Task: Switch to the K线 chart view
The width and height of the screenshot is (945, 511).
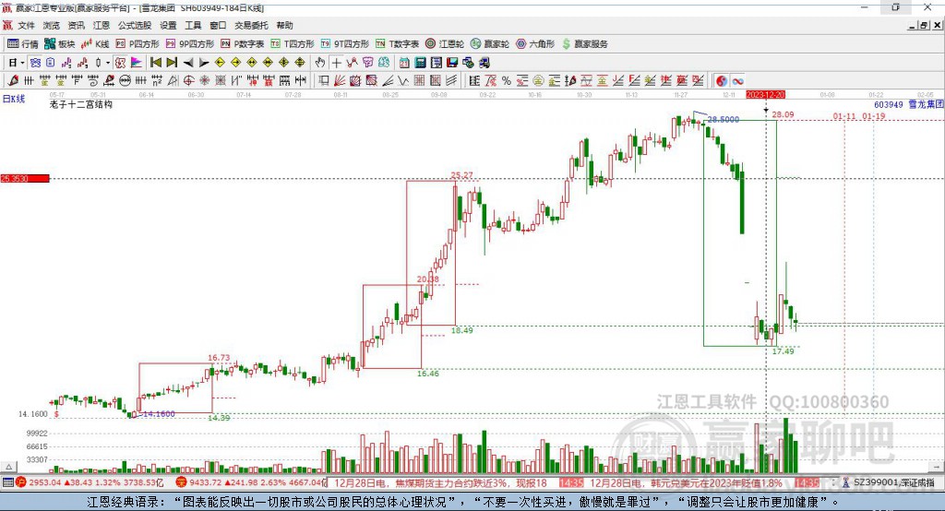Action: (95, 44)
